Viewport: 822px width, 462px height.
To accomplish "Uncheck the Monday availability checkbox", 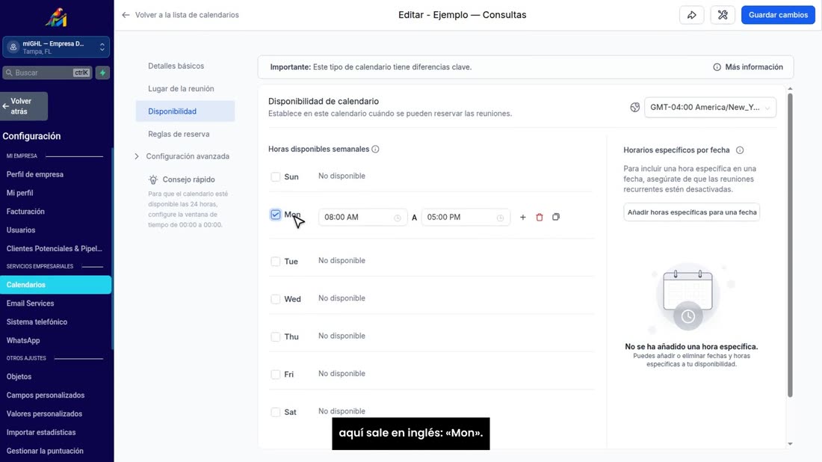I will click(275, 215).
